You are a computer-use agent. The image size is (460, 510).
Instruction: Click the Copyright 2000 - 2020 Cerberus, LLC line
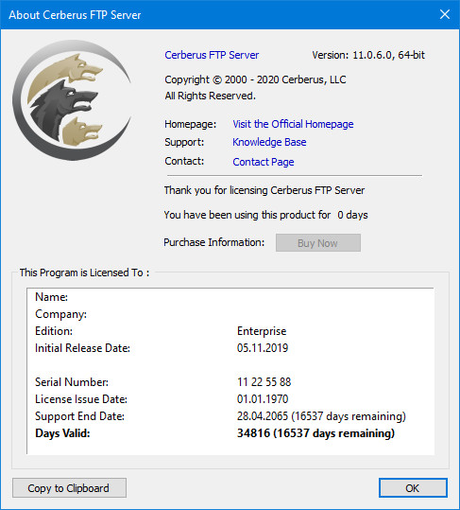255,79
